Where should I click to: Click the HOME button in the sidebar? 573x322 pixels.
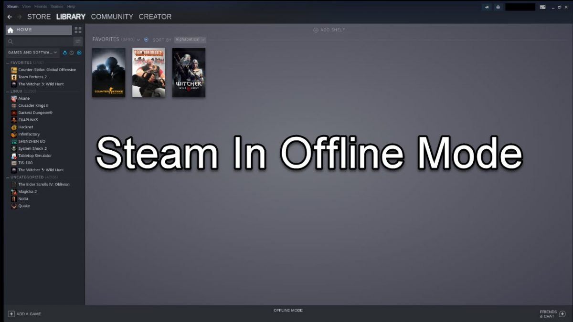[39, 30]
